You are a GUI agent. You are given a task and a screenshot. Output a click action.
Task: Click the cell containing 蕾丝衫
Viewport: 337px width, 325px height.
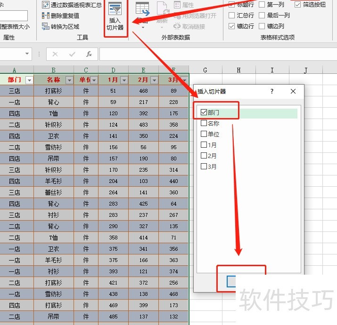point(54,192)
